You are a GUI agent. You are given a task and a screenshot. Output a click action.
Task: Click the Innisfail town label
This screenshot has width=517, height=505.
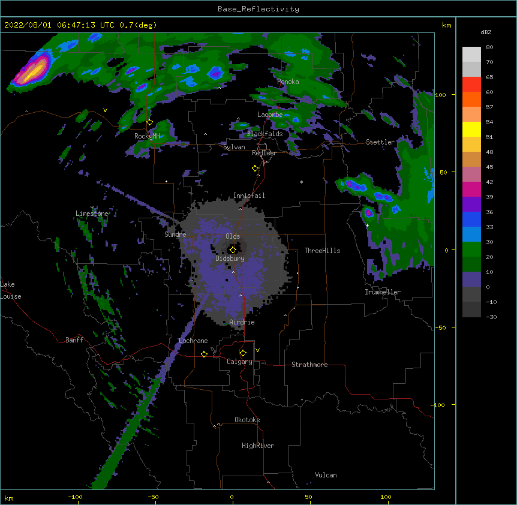click(249, 196)
